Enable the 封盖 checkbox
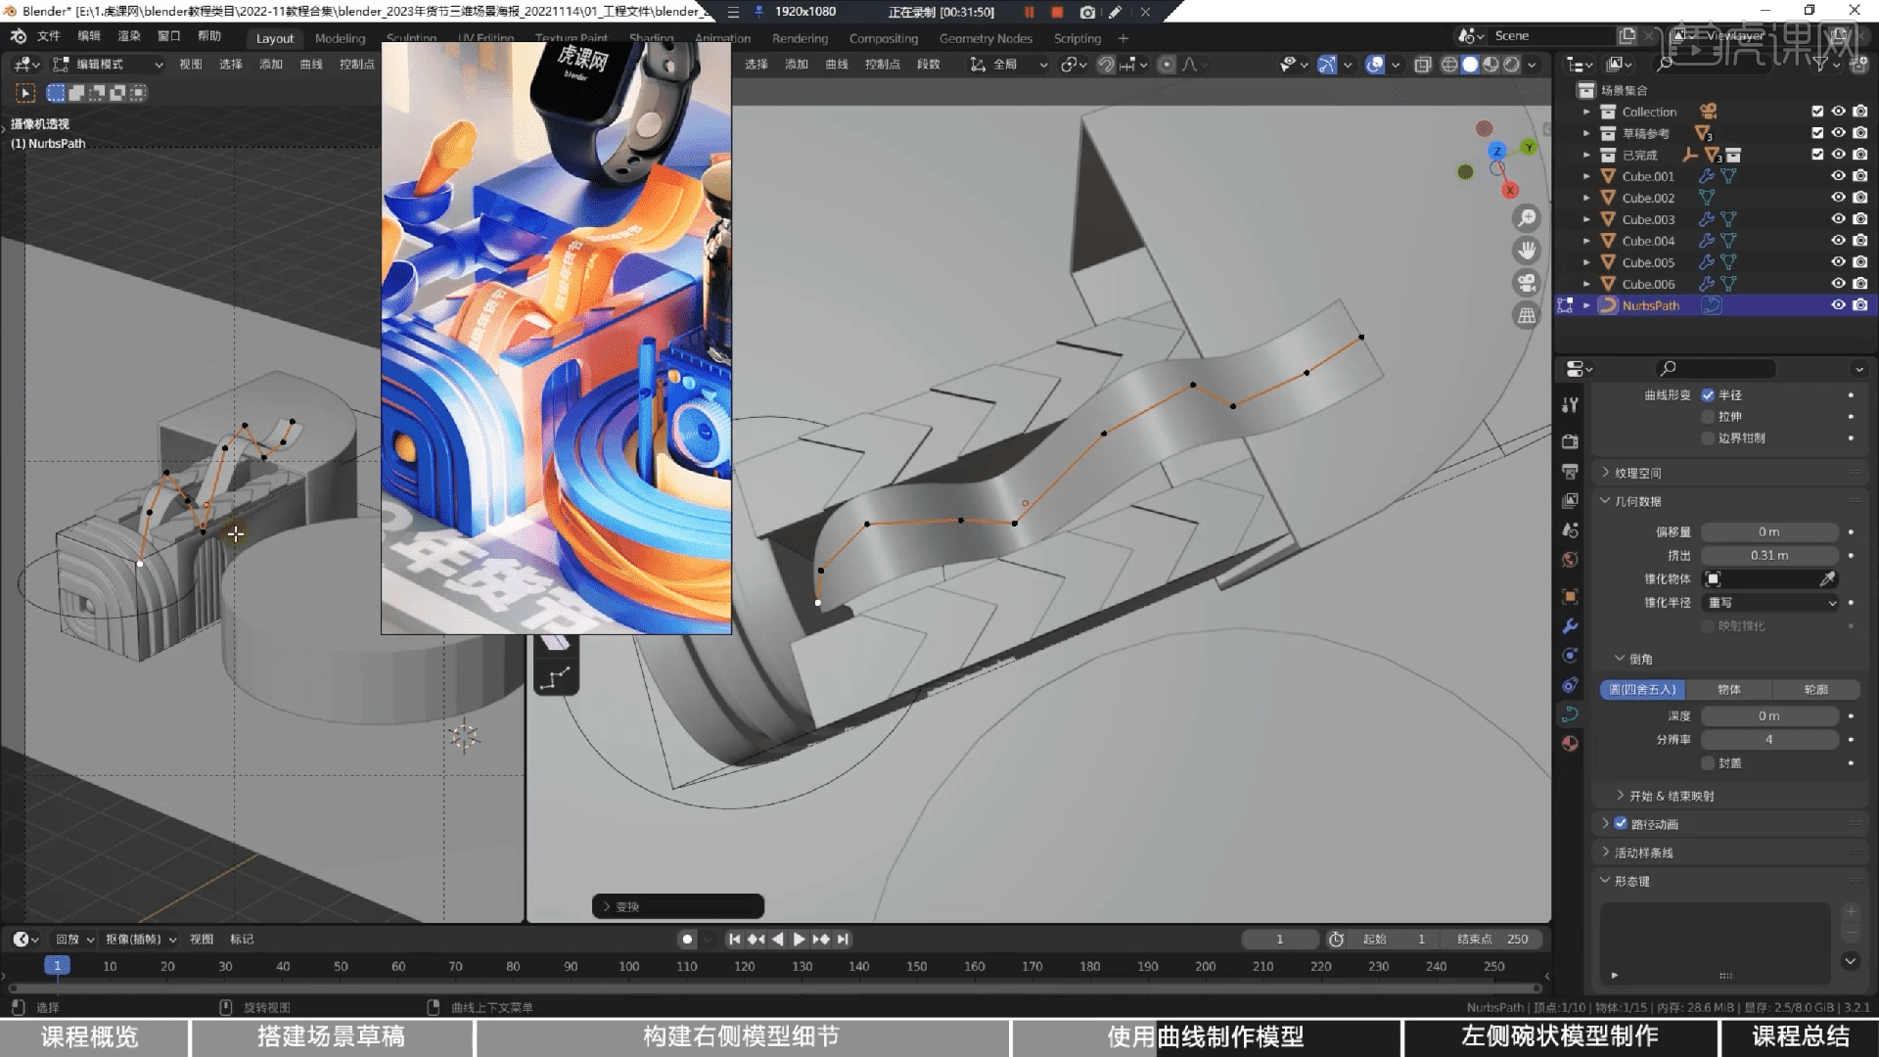 click(1708, 763)
